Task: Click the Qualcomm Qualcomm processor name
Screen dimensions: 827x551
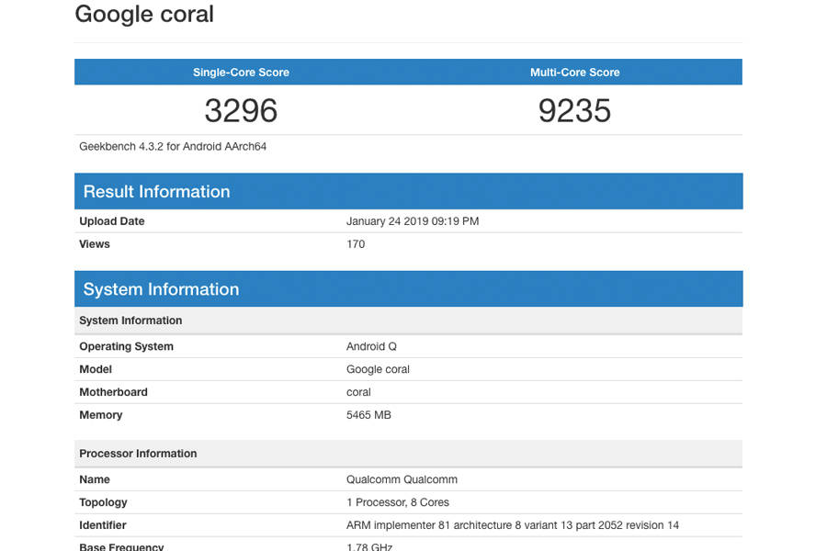Action: coord(402,479)
